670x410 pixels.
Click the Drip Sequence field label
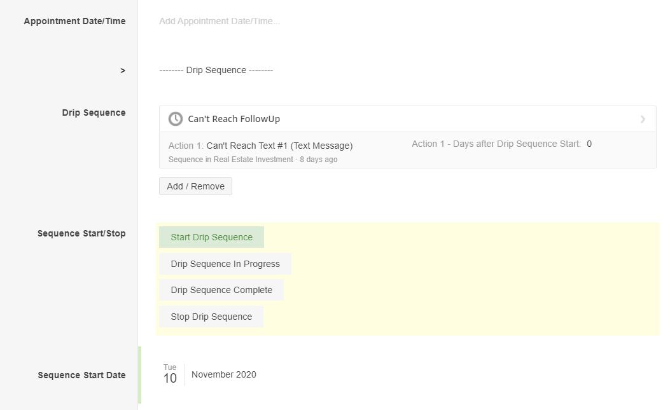(94, 113)
